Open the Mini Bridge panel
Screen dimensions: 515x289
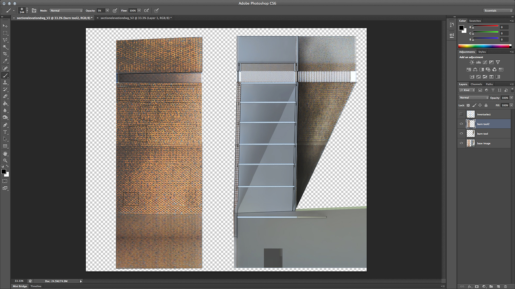coord(20,286)
